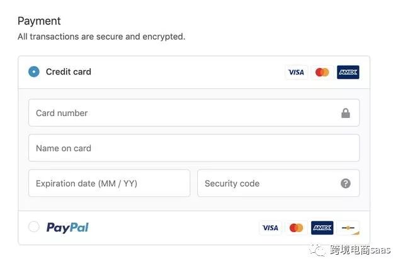Click the WeChat watermark icon
The height and width of the screenshot is (268, 403).
[x=318, y=250]
